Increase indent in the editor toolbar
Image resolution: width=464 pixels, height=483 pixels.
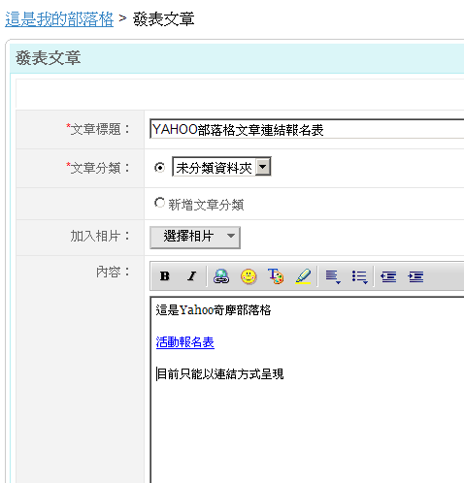(x=415, y=276)
